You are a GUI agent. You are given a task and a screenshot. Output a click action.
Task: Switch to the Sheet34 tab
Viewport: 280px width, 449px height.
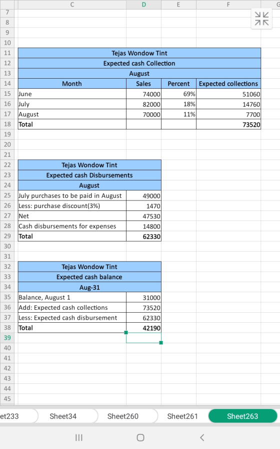[x=63, y=416]
